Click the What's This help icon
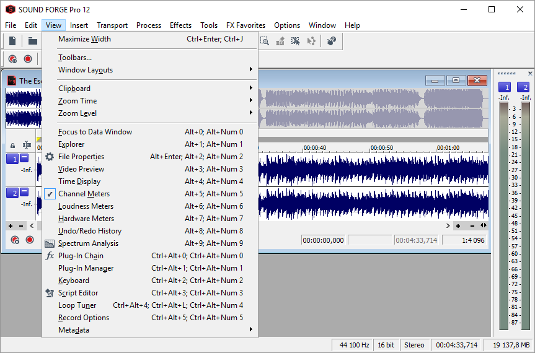535x353 pixels. tap(331, 41)
